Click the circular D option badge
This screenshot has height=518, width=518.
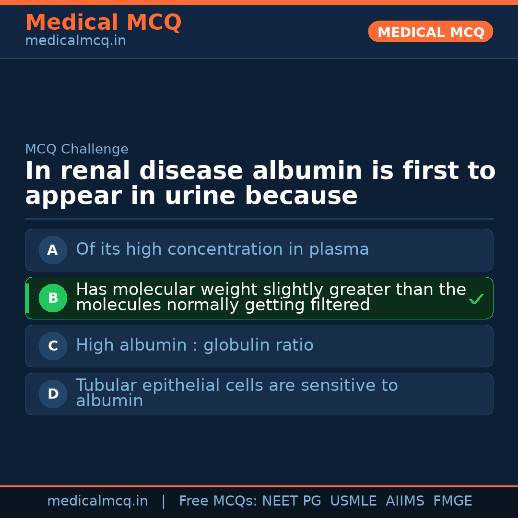53,394
